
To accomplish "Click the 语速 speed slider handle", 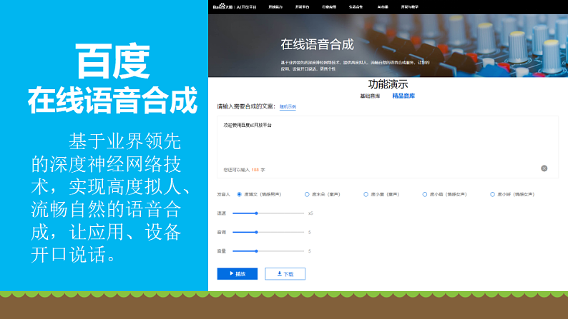I will click(255, 213).
